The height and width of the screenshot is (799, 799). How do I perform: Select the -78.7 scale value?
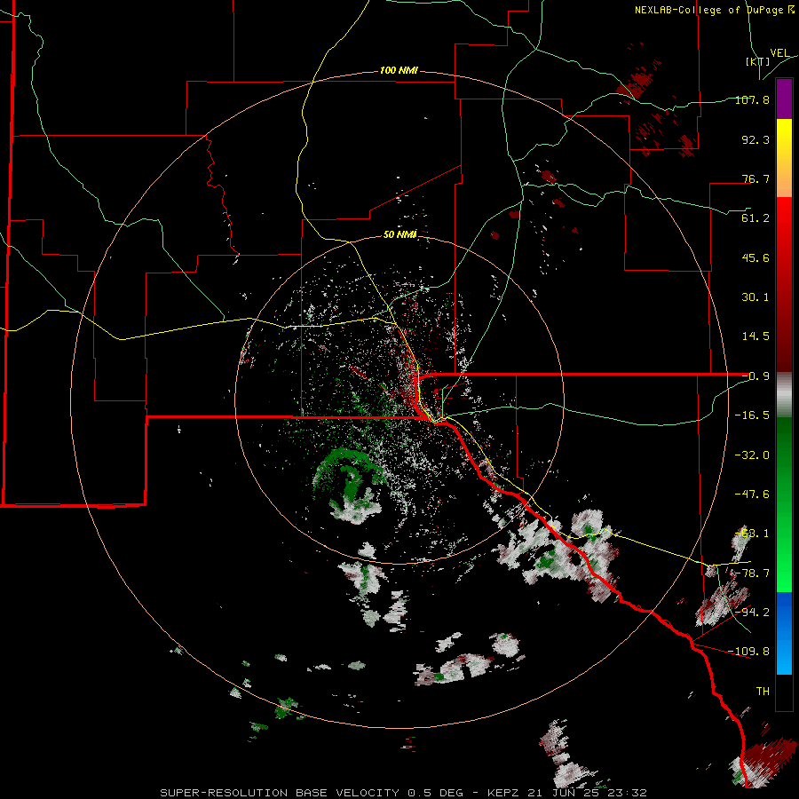pos(752,574)
